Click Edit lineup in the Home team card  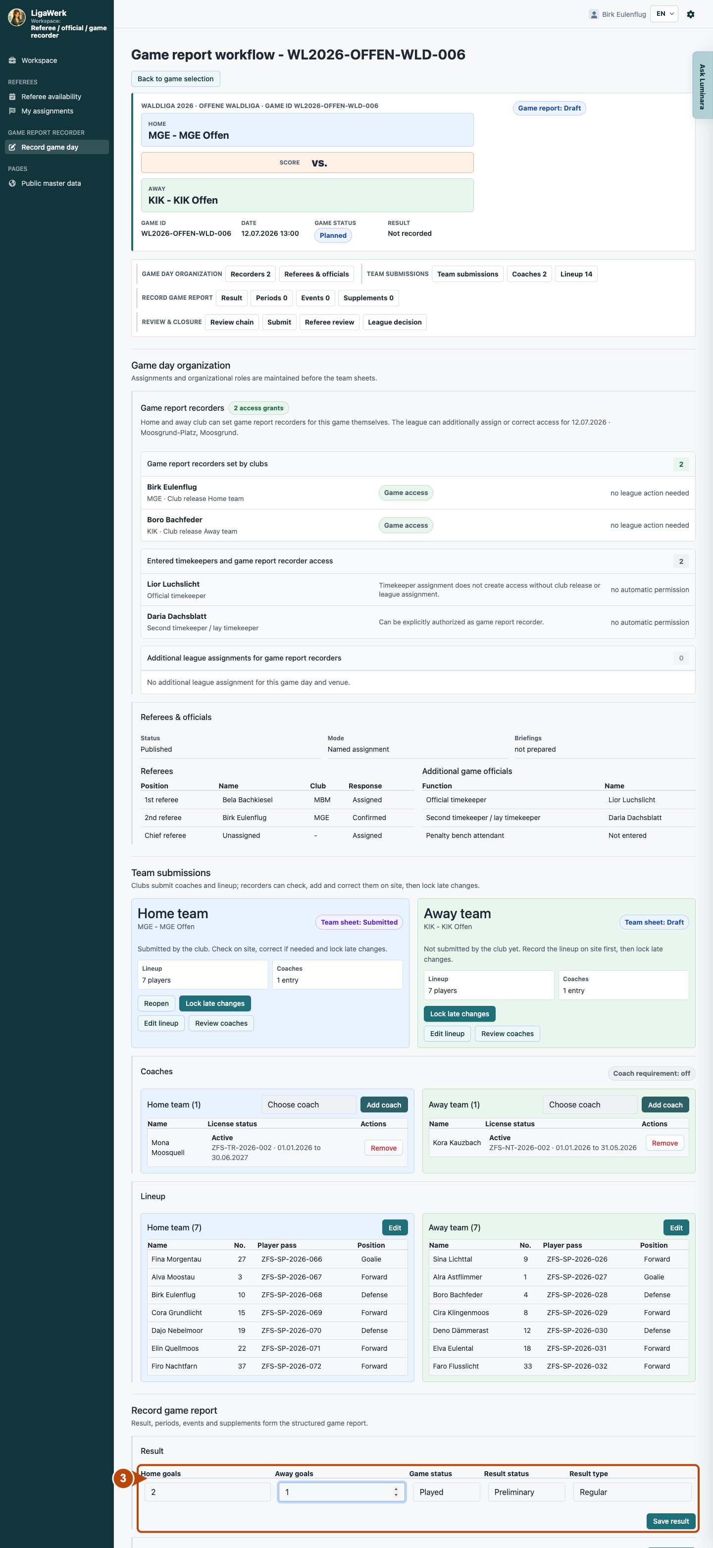pyautogui.click(x=161, y=1023)
